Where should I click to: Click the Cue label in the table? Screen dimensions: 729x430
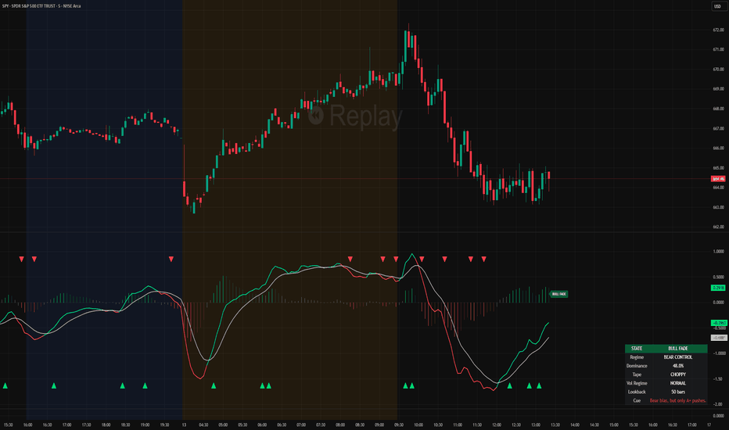pyautogui.click(x=637, y=401)
